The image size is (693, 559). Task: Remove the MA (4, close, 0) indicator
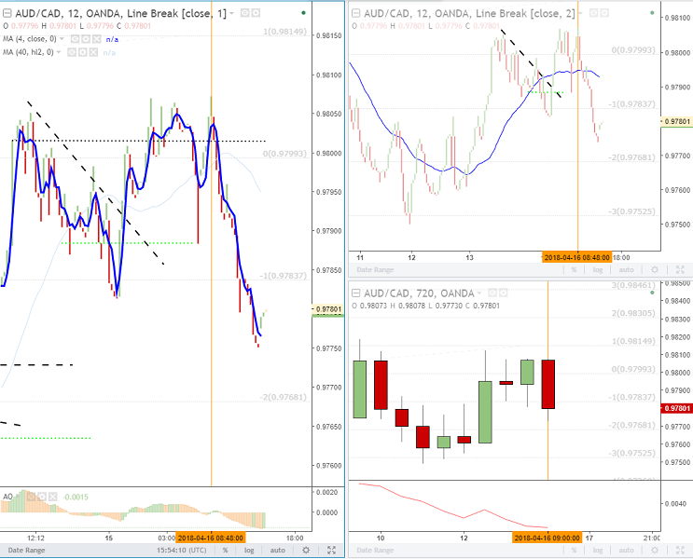(96, 39)
